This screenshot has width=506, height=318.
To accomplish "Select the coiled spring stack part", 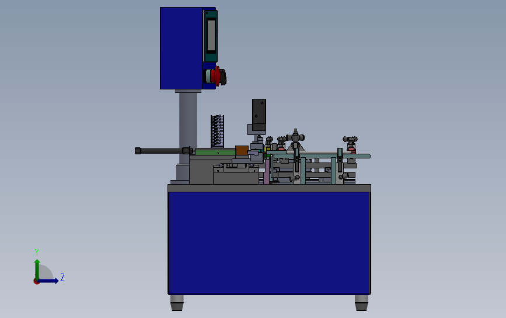I will (x=217, y=131).
